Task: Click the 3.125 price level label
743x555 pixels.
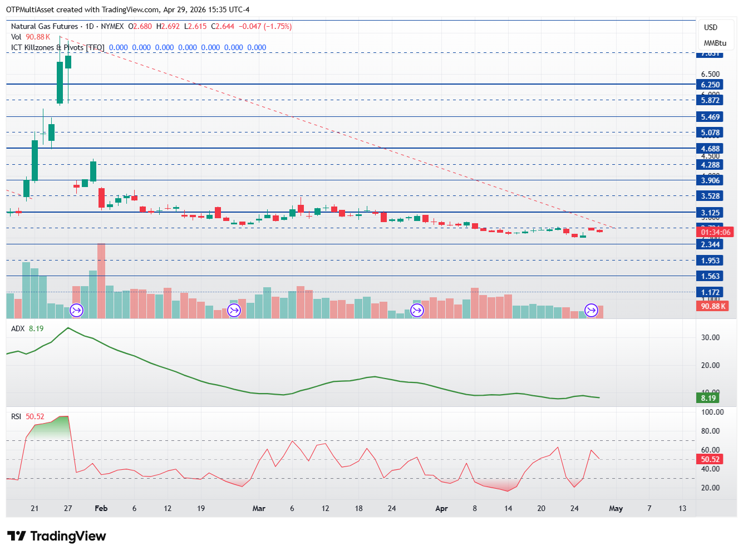Action: (x=710, y=213)
